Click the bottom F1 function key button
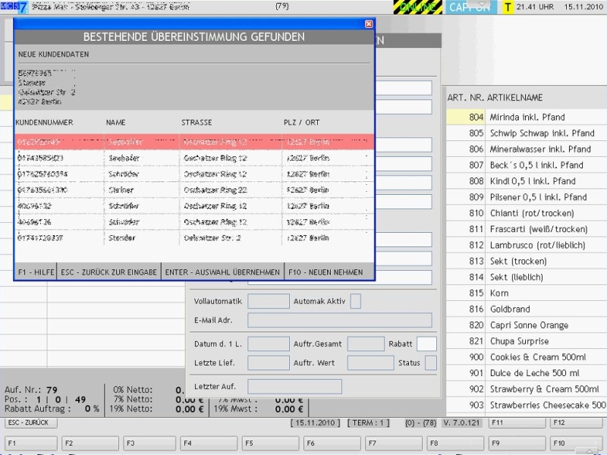The image size is (607, 455). click(x=31, y=443)
